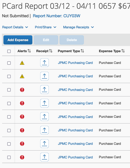Screen dimensions: 130x168
Task: Click JPMC Purchasing Card link in last row
Action: pyautogui.click(x=75, y=157)
